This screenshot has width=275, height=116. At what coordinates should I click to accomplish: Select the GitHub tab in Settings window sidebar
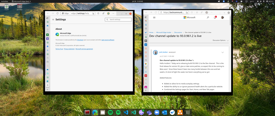(48, 62)
